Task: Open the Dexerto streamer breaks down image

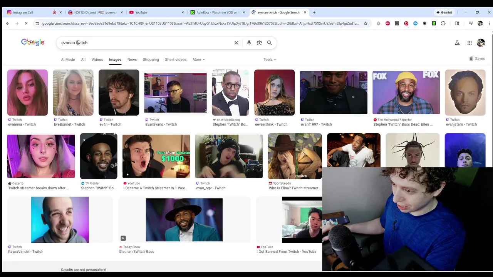Action: click(x=41, y=156)
